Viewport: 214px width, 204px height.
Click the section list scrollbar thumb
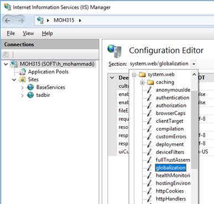tap(194, 130)
